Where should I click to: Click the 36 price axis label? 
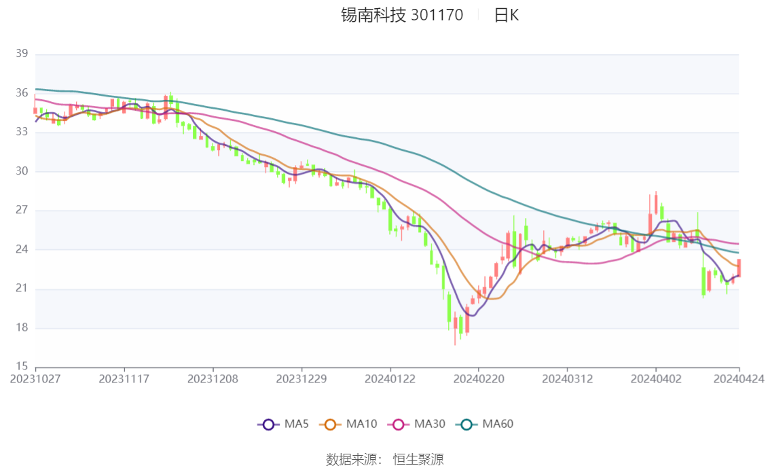pyautogui.click(x=22, y=93)
